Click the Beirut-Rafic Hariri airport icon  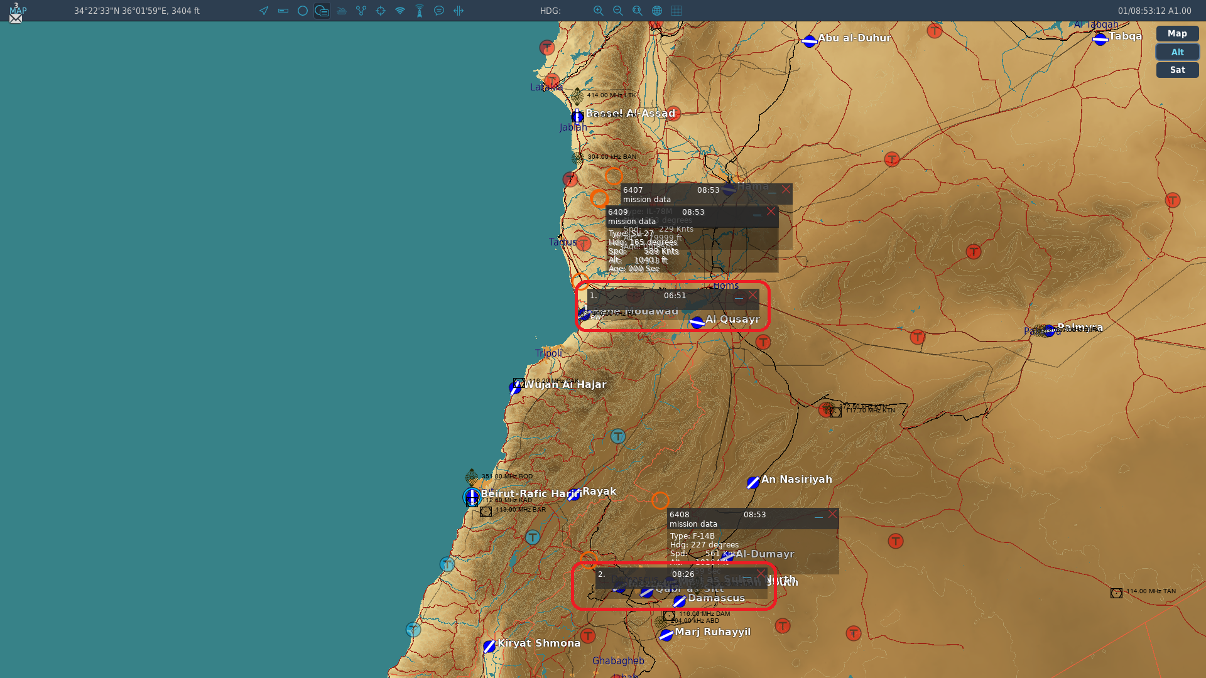(x=472, y=497)
